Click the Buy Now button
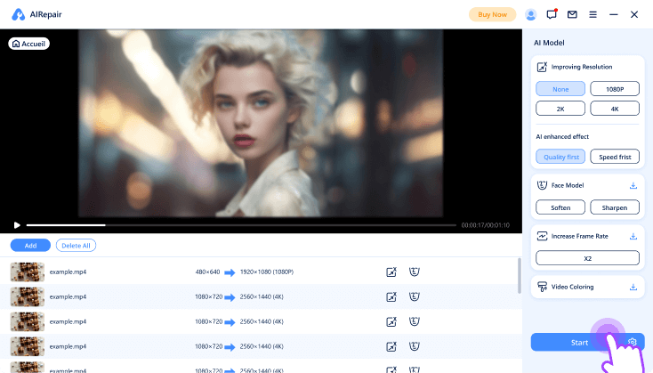The width and height of the screenshot is (653, 373). click(492, 14)
